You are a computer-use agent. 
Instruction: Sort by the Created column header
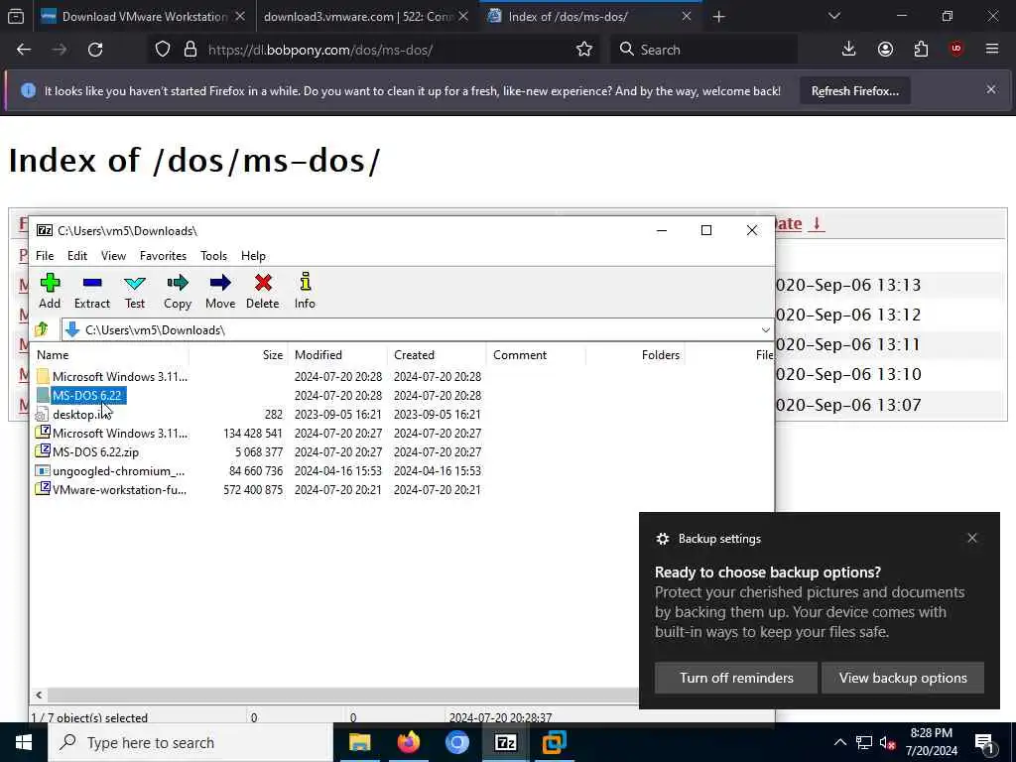(438, 355)
